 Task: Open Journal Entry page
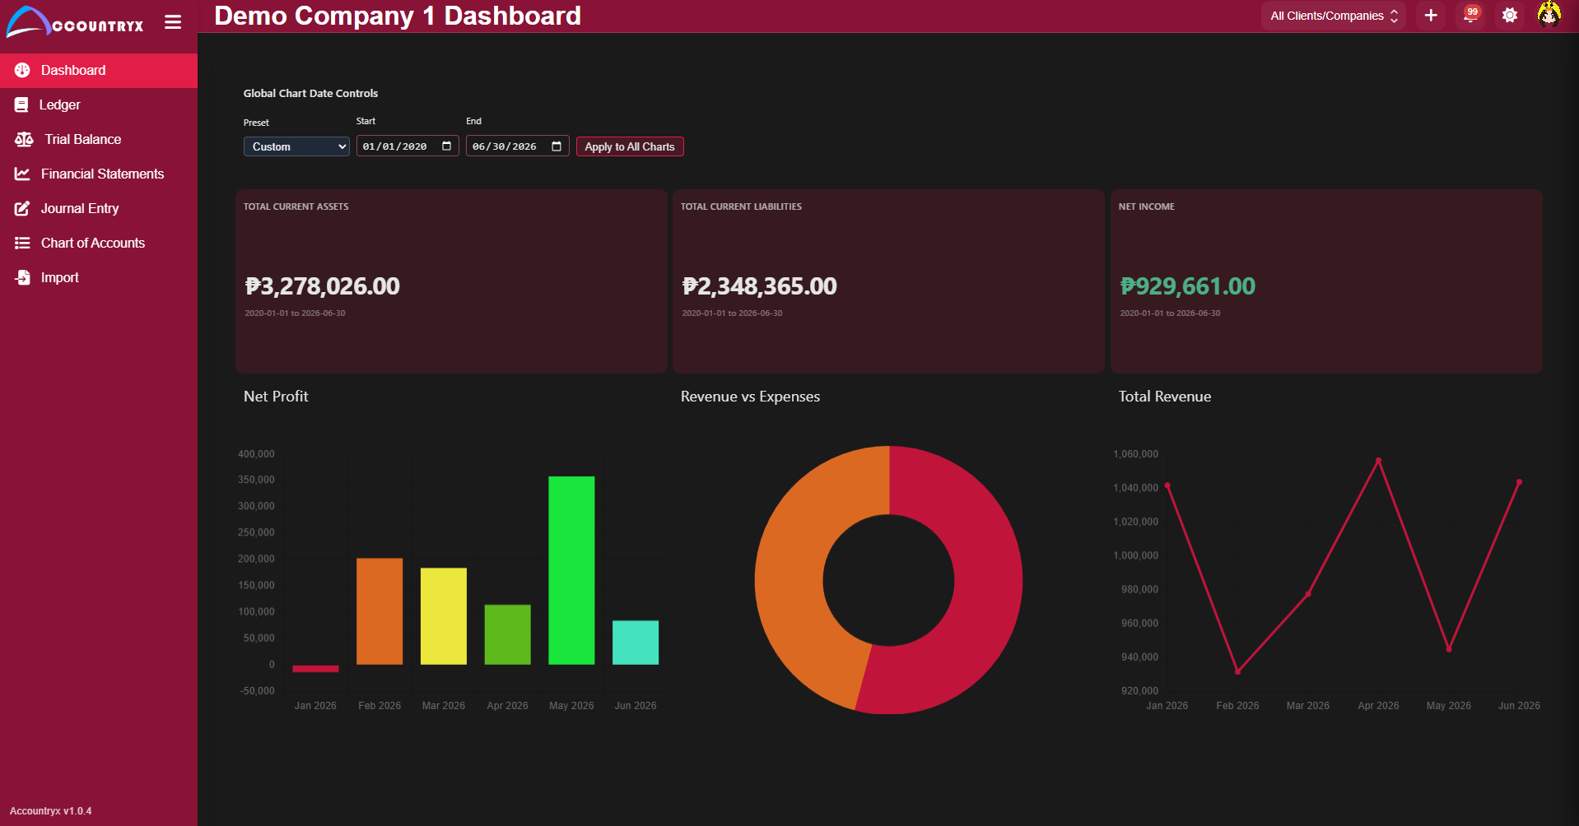click(x=99, y=208)
